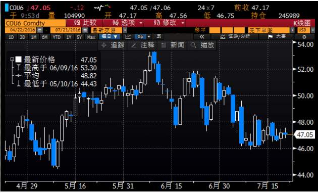Select the 1Y range tab
The height and width of the screenshot is (193, 318).
coord(69,37)
